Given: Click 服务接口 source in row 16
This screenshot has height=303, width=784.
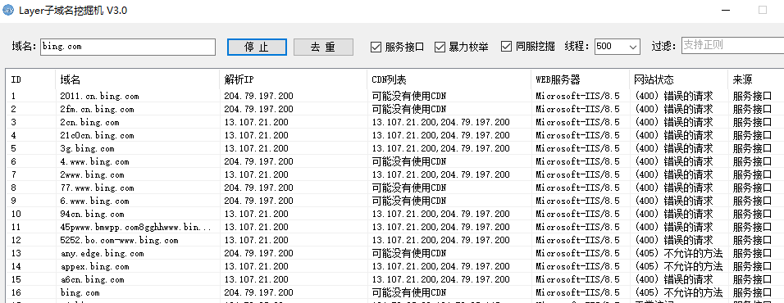Looking at the screenshot, I should 753,292.
